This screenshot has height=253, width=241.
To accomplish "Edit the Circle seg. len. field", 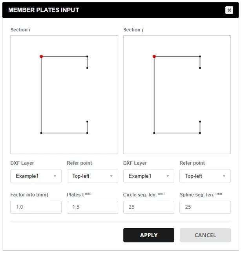I will pos(148,207).
